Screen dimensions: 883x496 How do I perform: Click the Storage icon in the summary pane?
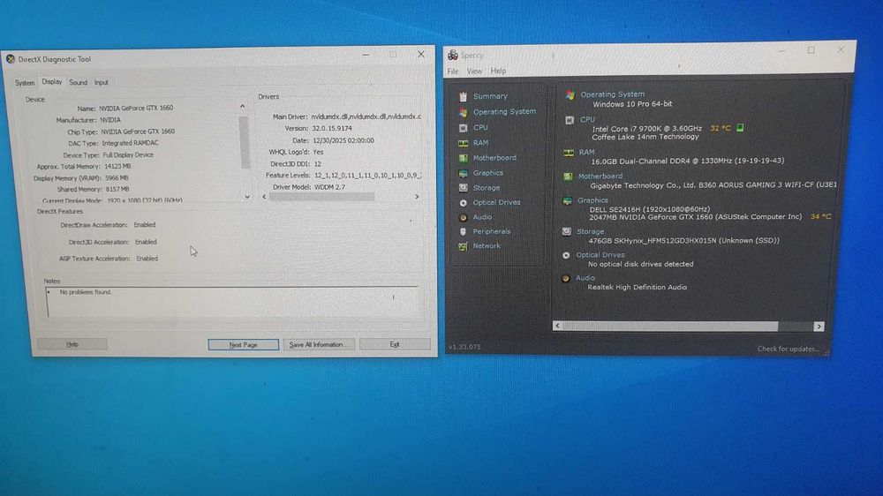tap(567, 231)
